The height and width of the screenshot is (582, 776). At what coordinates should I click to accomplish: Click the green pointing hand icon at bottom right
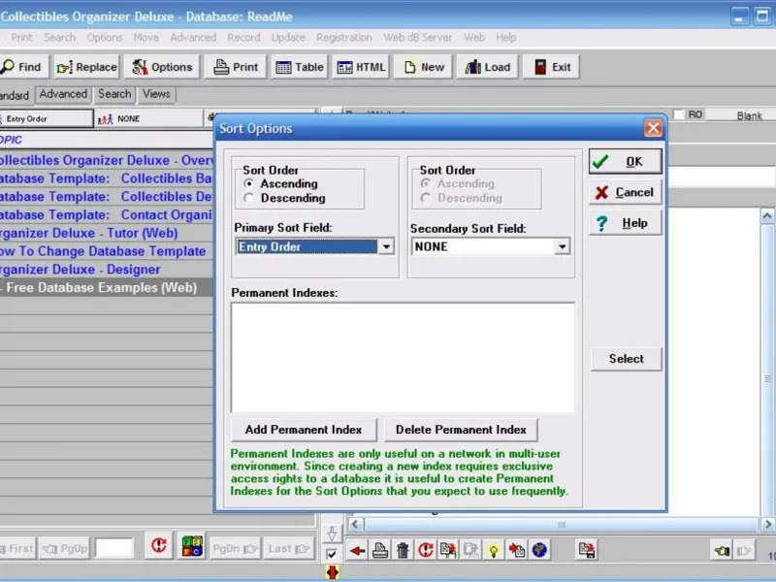pyautogui.click(x=722, y=550)
